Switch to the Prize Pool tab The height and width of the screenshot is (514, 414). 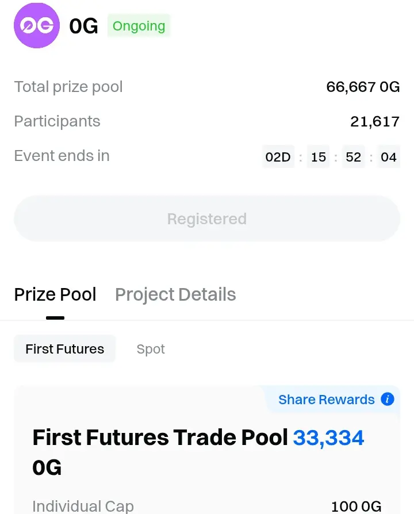[55, 294]
